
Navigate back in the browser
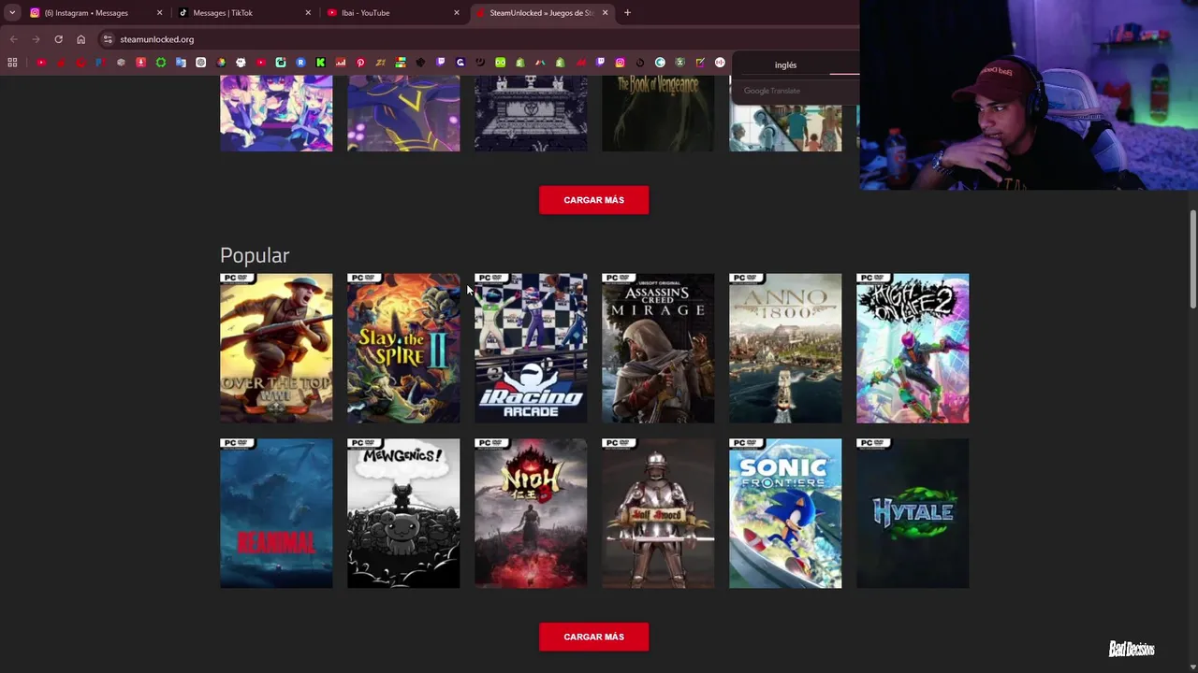13,39
